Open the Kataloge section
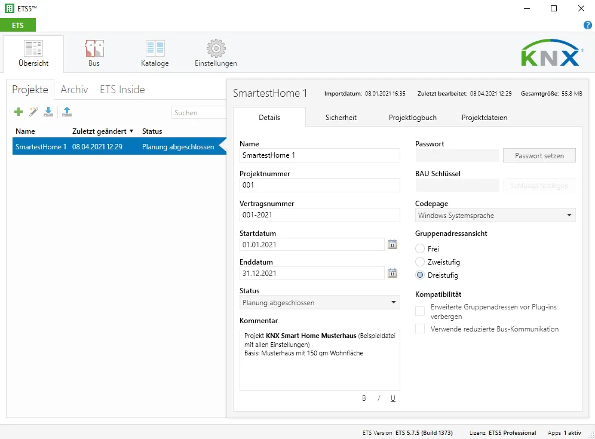 [155, 54]
